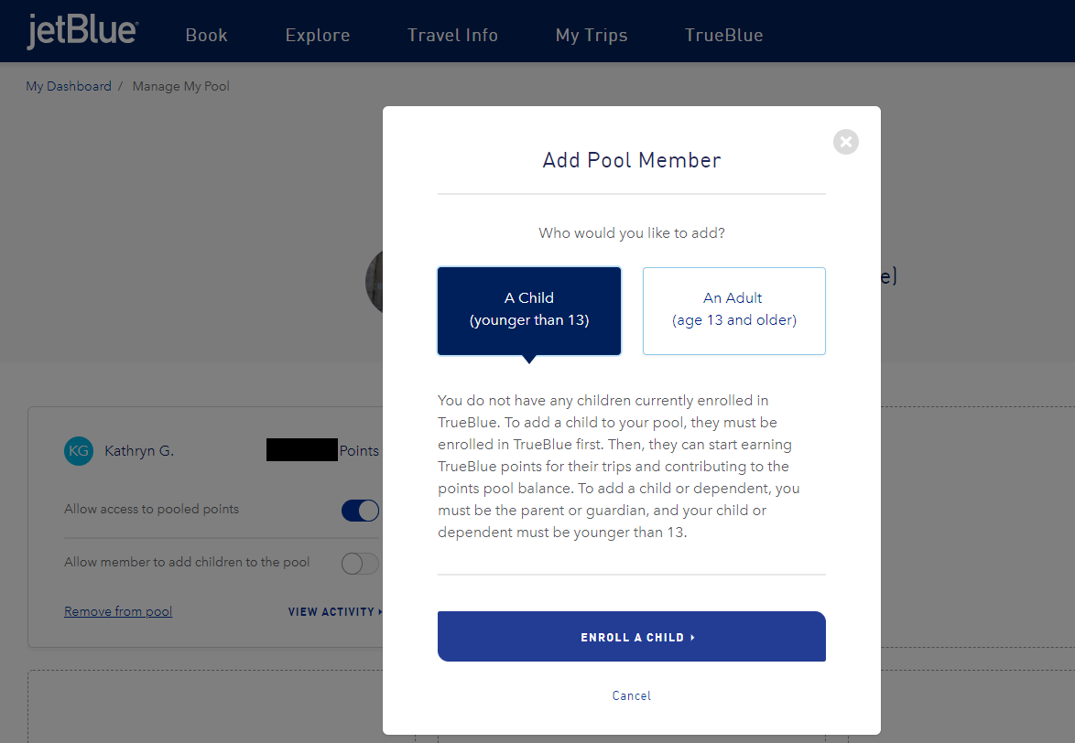This screenshot has height=743, width=1075.
Task: Open the Travel Info menu
Action: coord(452,36)
